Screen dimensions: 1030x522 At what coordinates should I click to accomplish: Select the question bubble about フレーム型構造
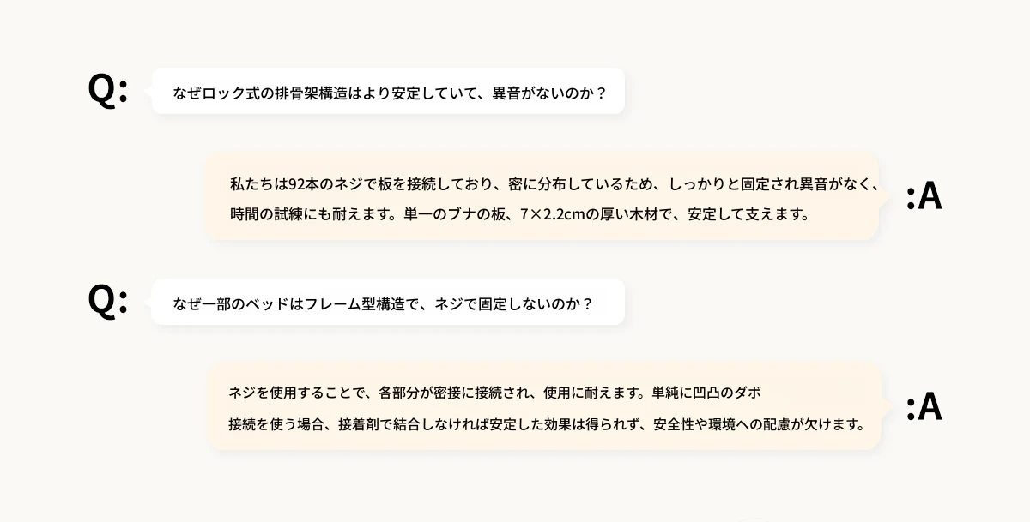388,302
